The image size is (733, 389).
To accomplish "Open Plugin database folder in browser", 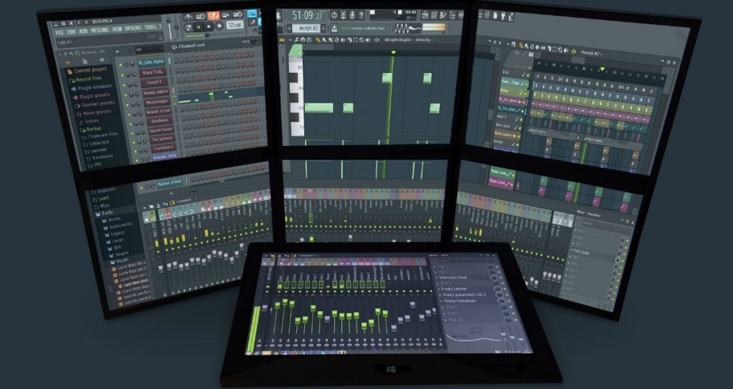I will [93, 87].
